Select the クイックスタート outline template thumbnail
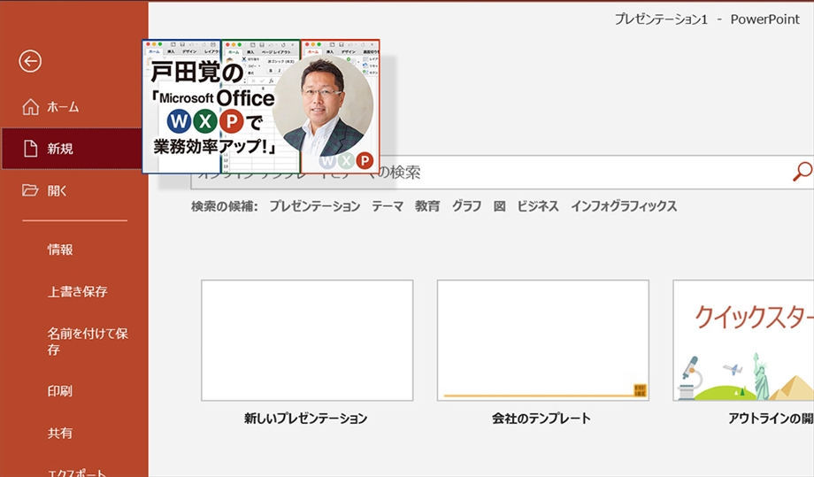The image size is (814, 477). [743, 341]
